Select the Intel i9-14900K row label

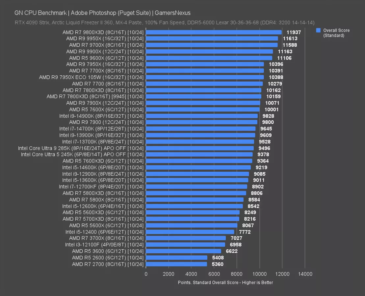pyautogui.click(x=101, y=116)
